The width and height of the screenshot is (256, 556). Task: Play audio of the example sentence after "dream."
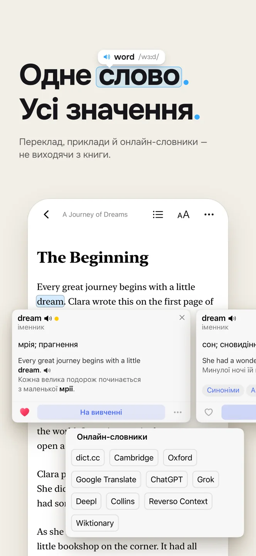click(47, 370)
